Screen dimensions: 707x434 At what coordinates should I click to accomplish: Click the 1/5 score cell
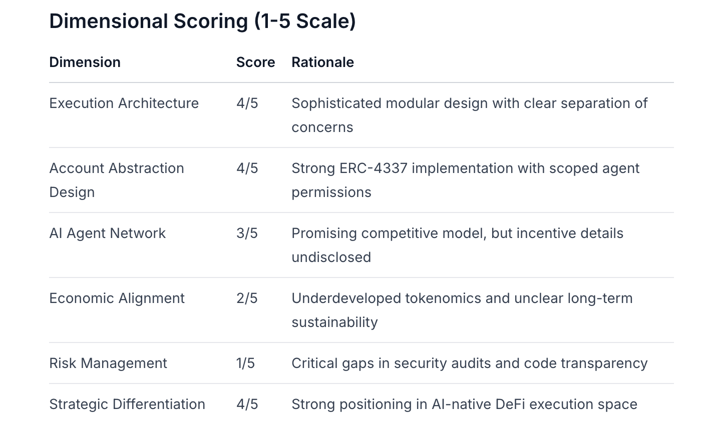click(x=245, y=363)
